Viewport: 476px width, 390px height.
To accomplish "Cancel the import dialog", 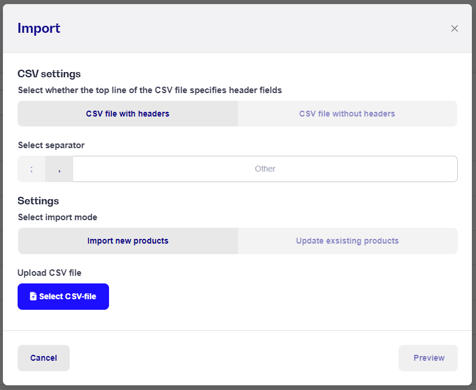I will coord(43,358).
